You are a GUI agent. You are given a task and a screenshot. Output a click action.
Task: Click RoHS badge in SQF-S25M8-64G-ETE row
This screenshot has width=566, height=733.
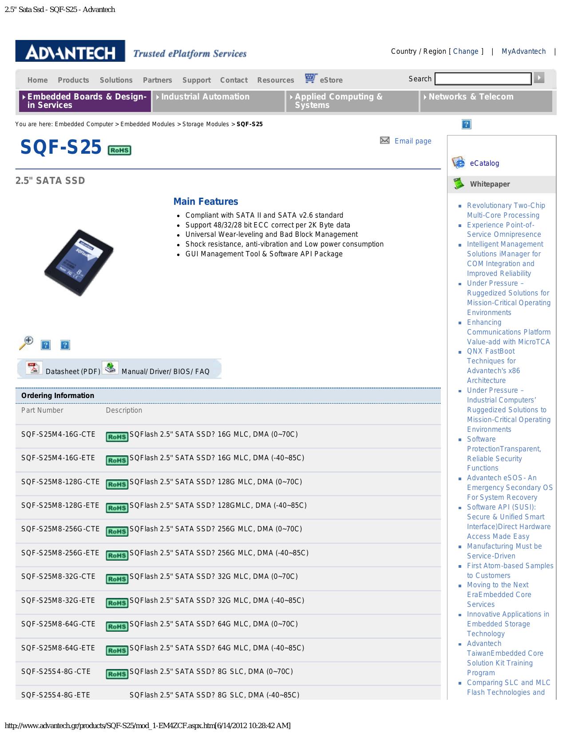(x=117, y=650)
